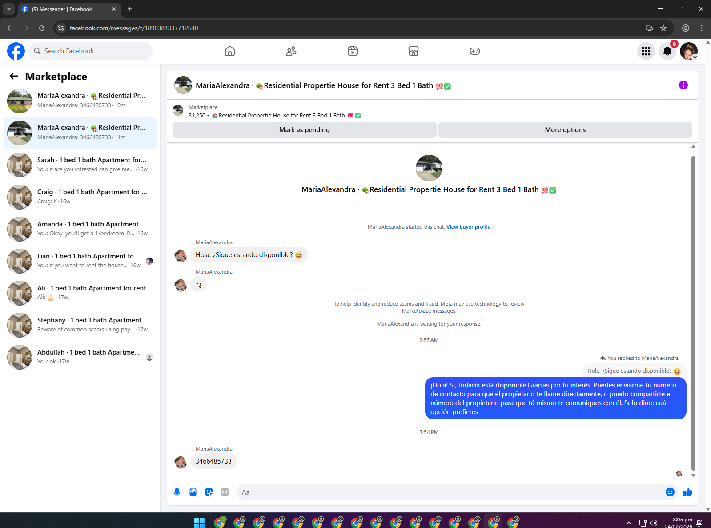Click the chat header listing title
The width and height of the screenshot is (711, 528).
(x=323, y=85)
